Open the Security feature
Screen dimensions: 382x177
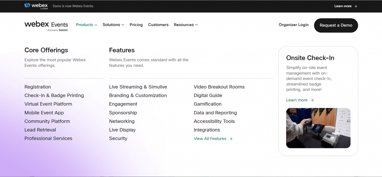(118, 138)
